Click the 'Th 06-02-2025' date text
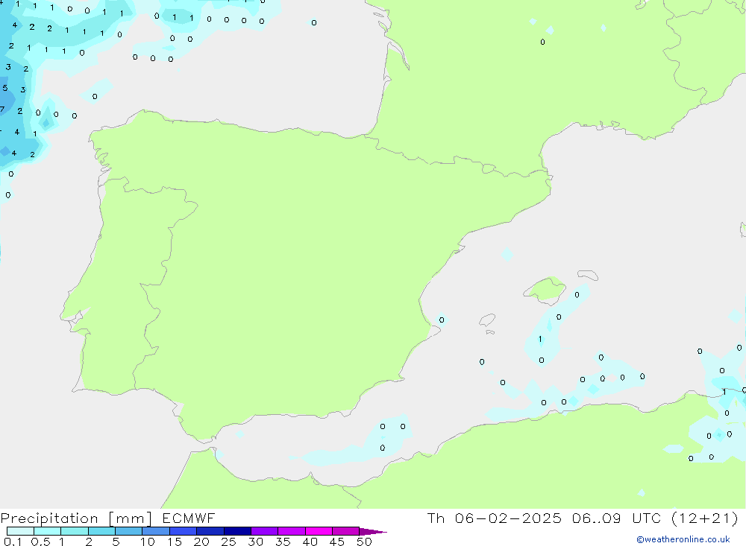Screen dimensions: 746x546 click(494, 518)
